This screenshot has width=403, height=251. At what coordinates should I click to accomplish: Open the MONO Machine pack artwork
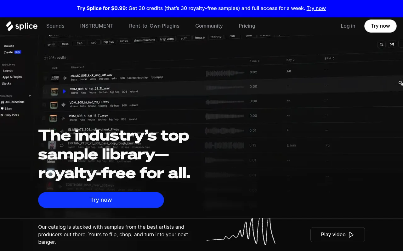tap(55, 78)
